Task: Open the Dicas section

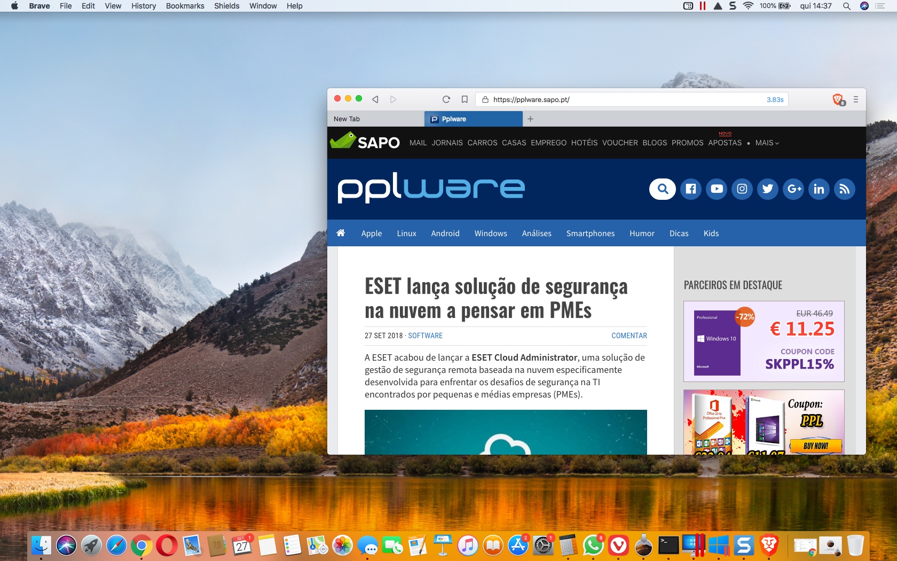Action: point(679,233)
